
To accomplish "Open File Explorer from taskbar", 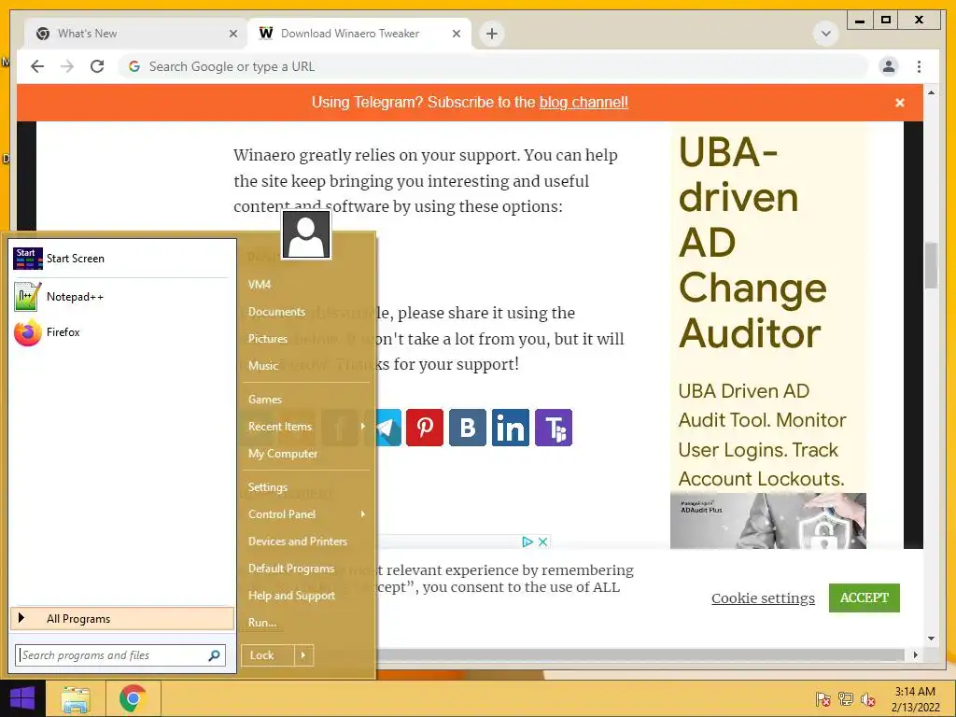I will [76, 698].
